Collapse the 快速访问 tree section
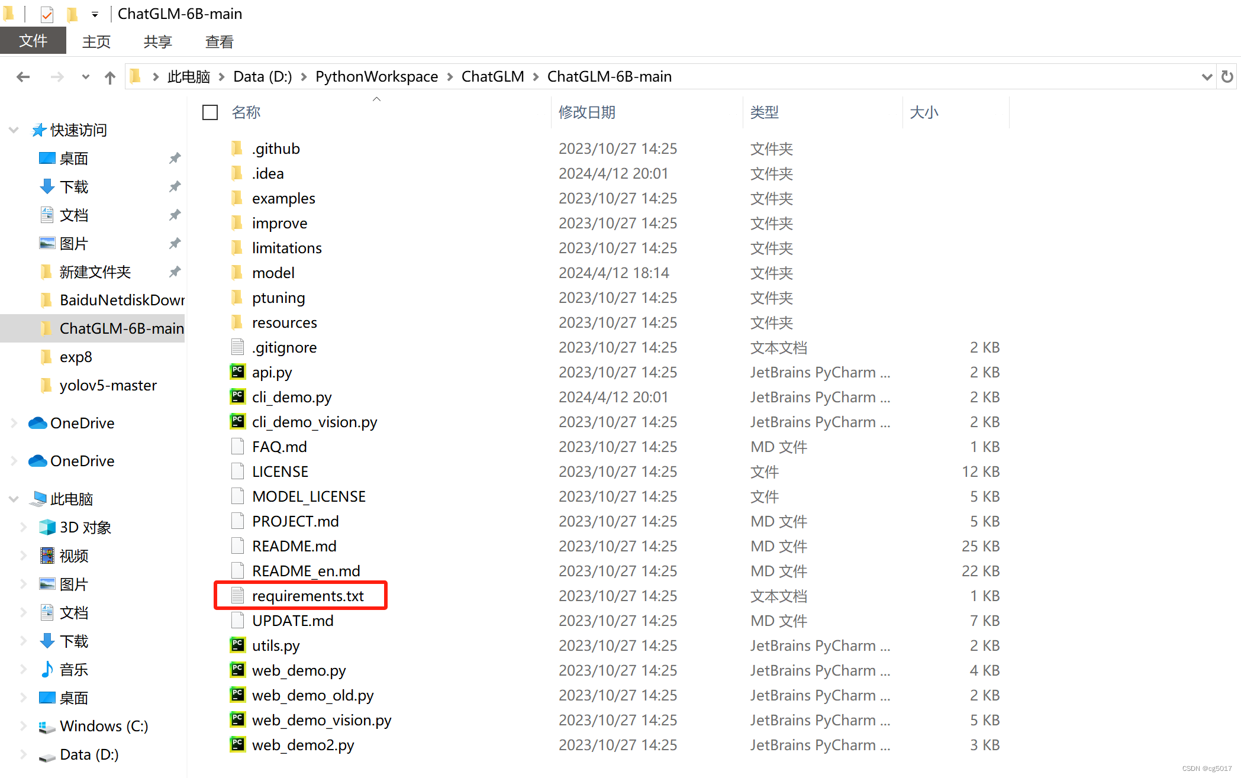The width and height of the screenshot is (1241, 778). pyautogui.click(x=14, y=130)
